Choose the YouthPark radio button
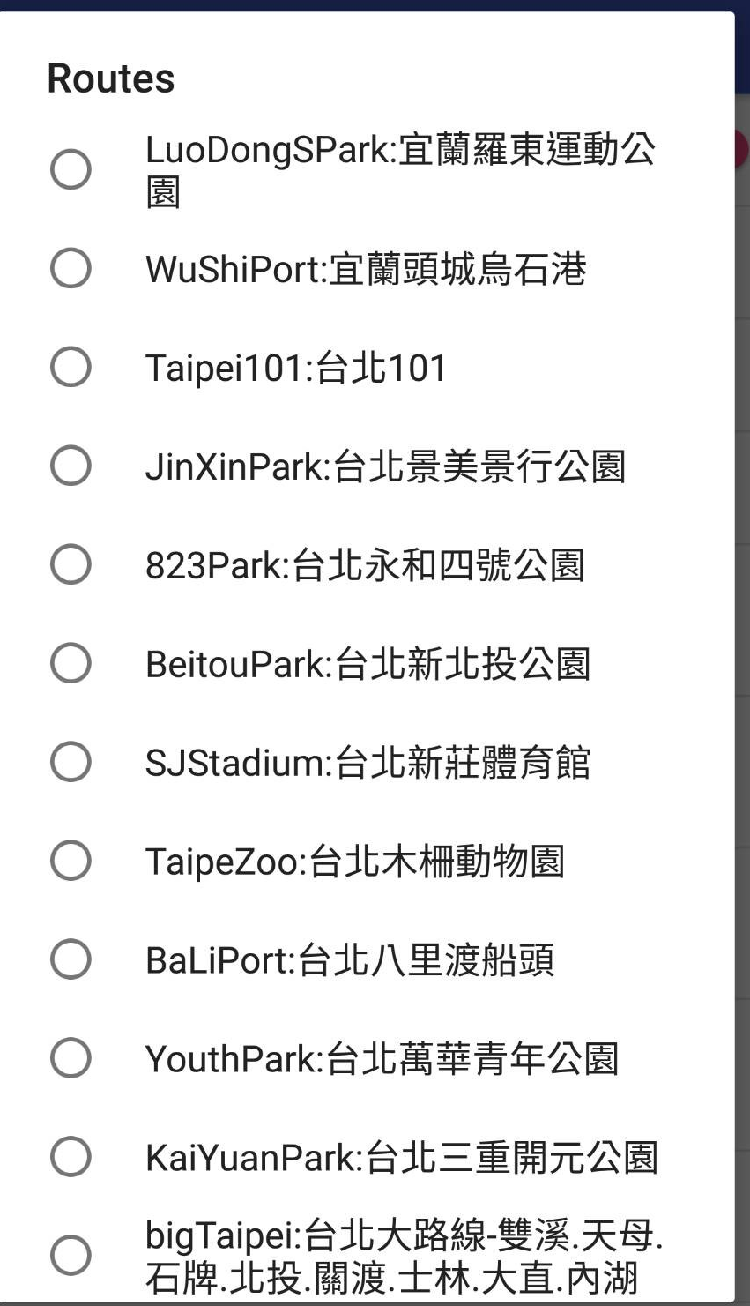Image resolution: width=750 pixels, height=1306 pixels. pos(71,1058)
